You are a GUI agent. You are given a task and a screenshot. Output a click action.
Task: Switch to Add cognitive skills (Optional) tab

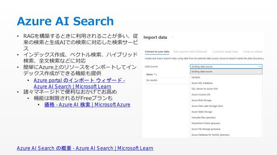[x=190, y=52]
